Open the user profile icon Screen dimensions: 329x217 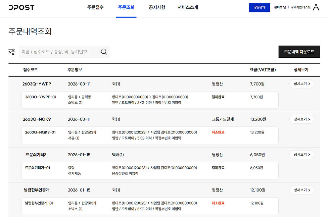(x=316, y=7)
